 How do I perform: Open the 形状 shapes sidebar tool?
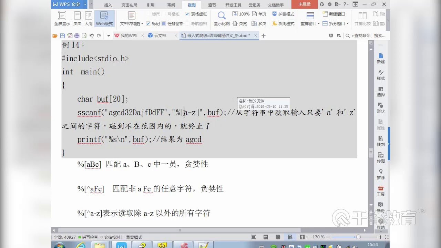[381, 108]
